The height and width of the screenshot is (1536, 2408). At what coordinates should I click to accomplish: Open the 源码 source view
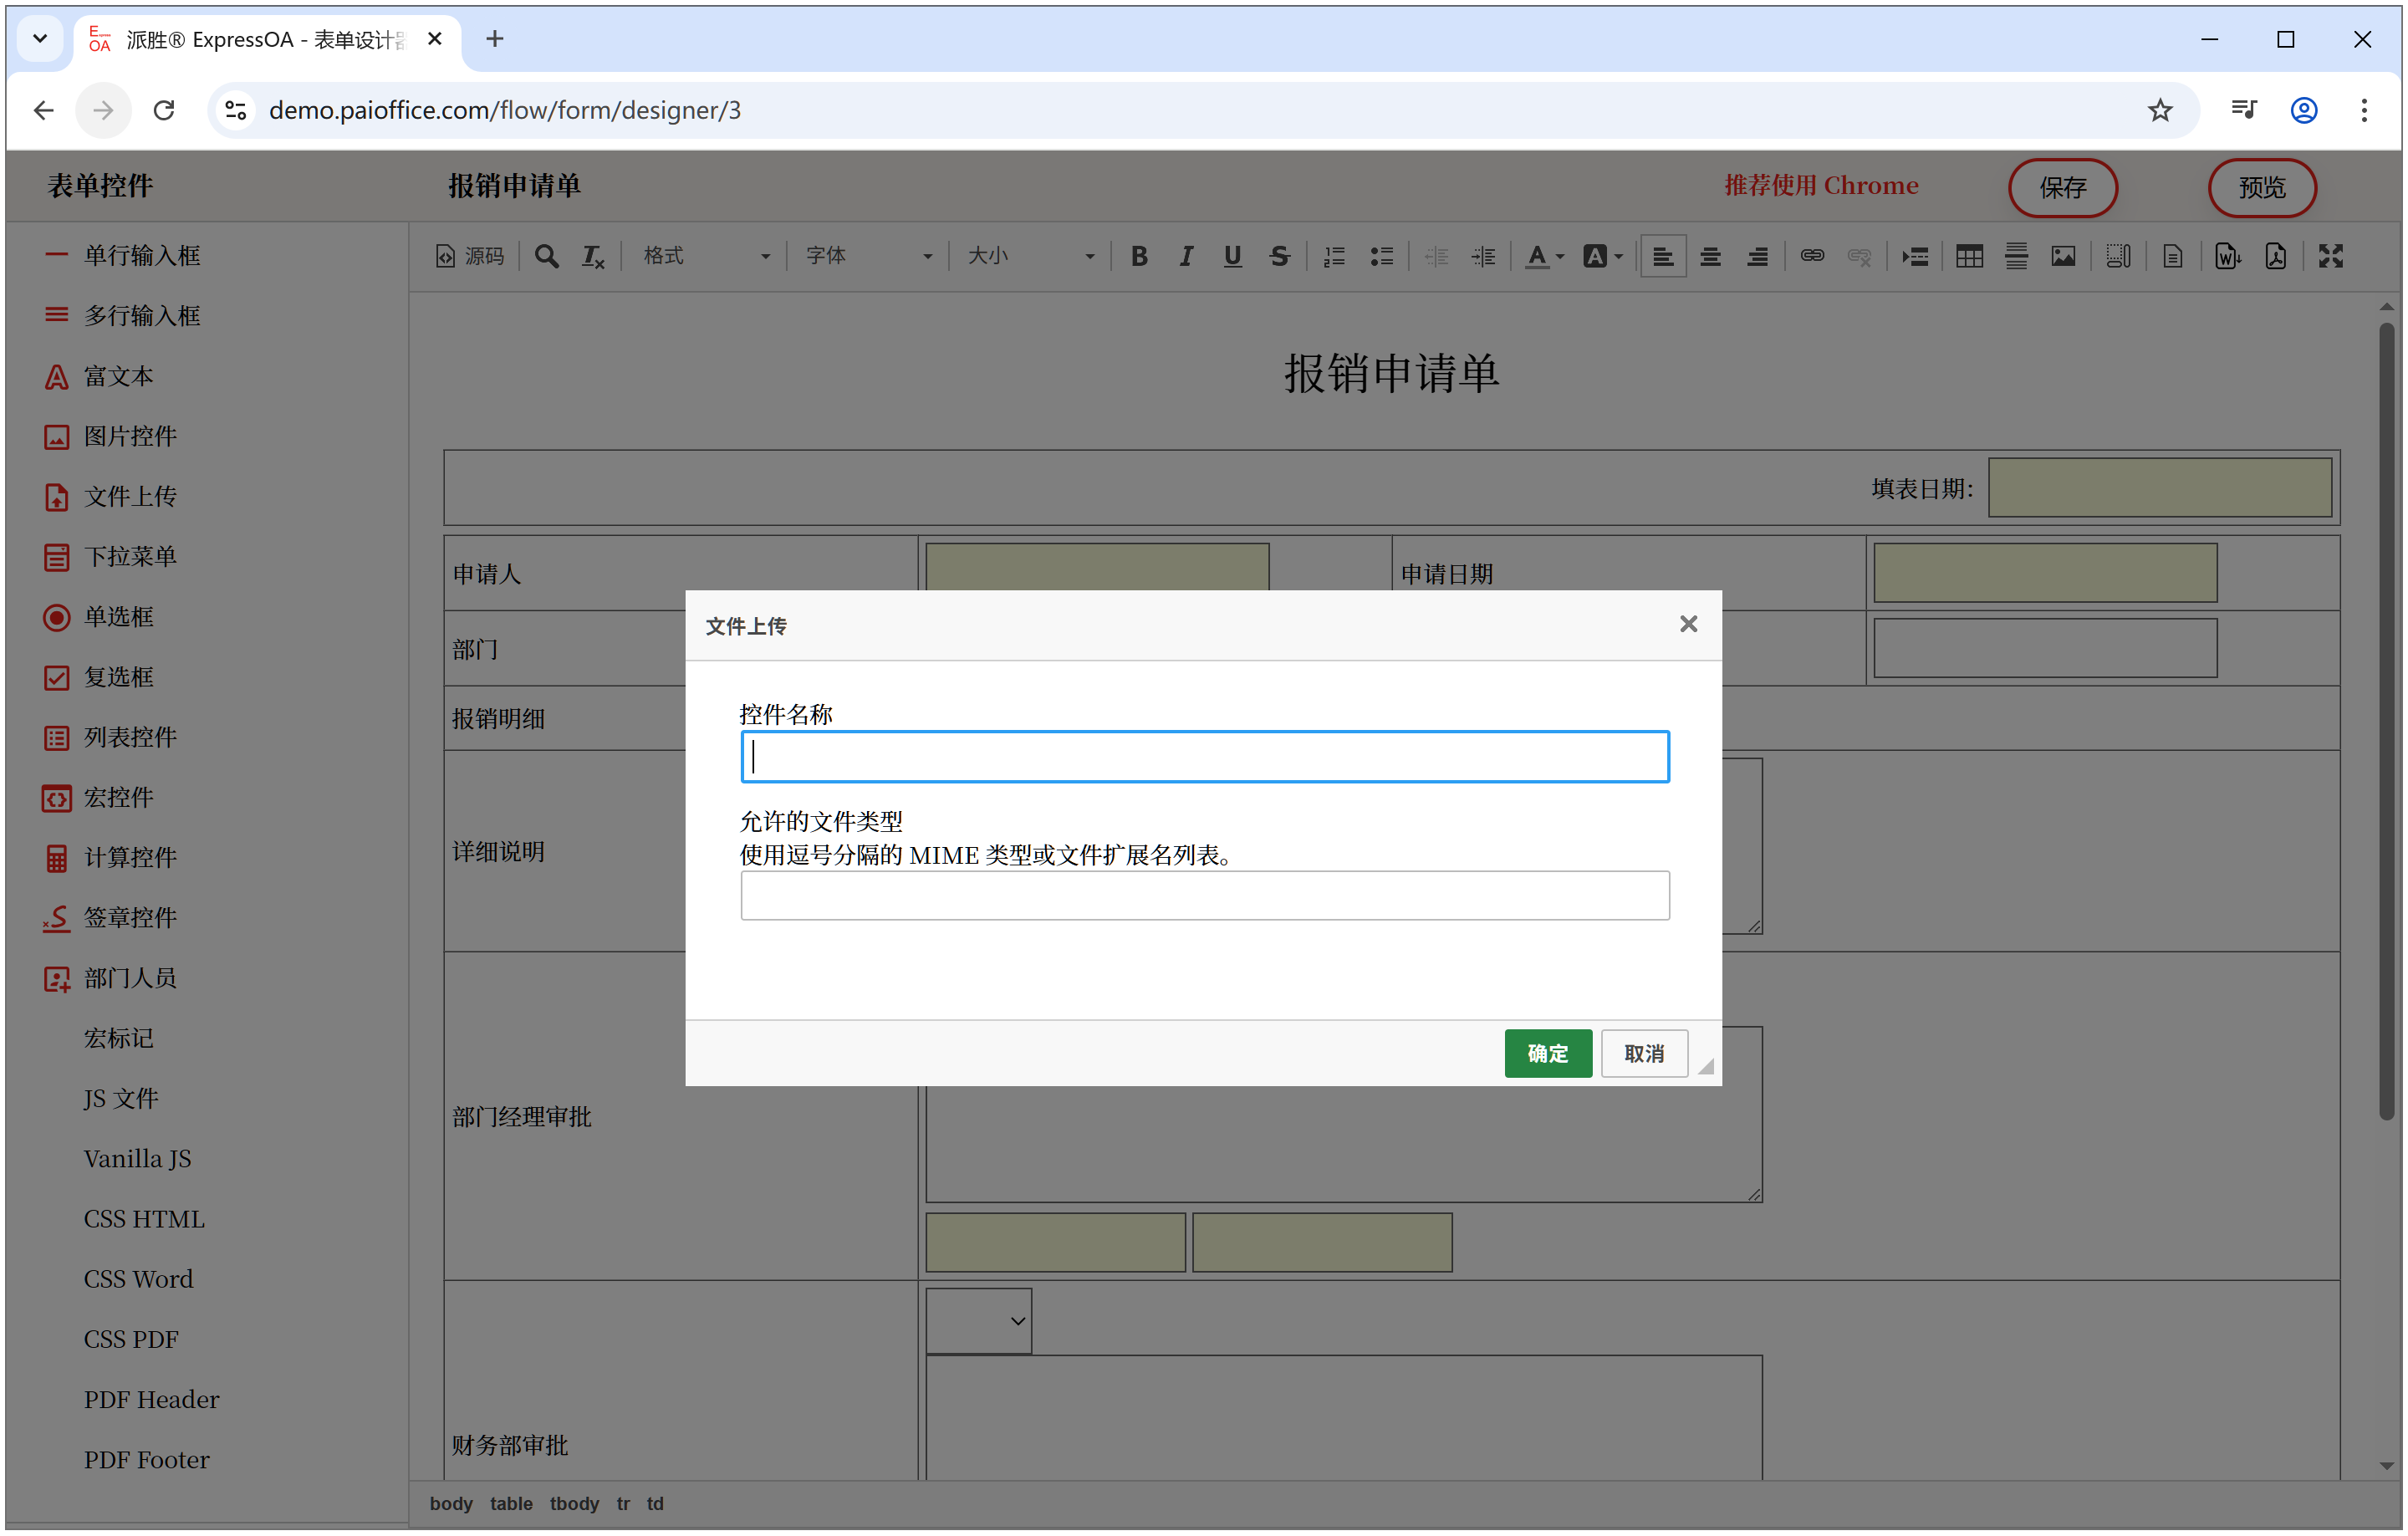click(x=471, y=256)
